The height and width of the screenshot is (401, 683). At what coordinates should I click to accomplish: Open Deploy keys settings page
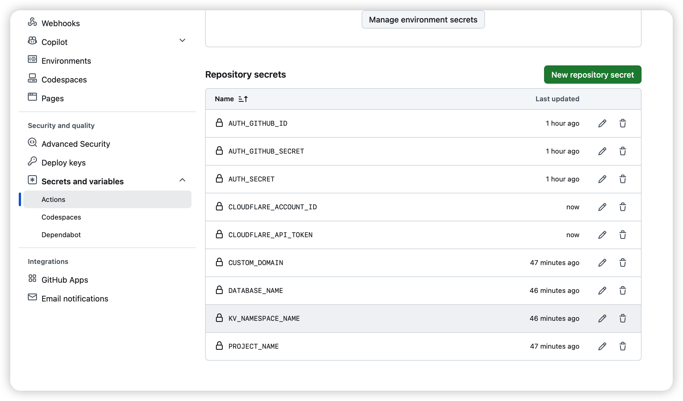tap(63, 163)
